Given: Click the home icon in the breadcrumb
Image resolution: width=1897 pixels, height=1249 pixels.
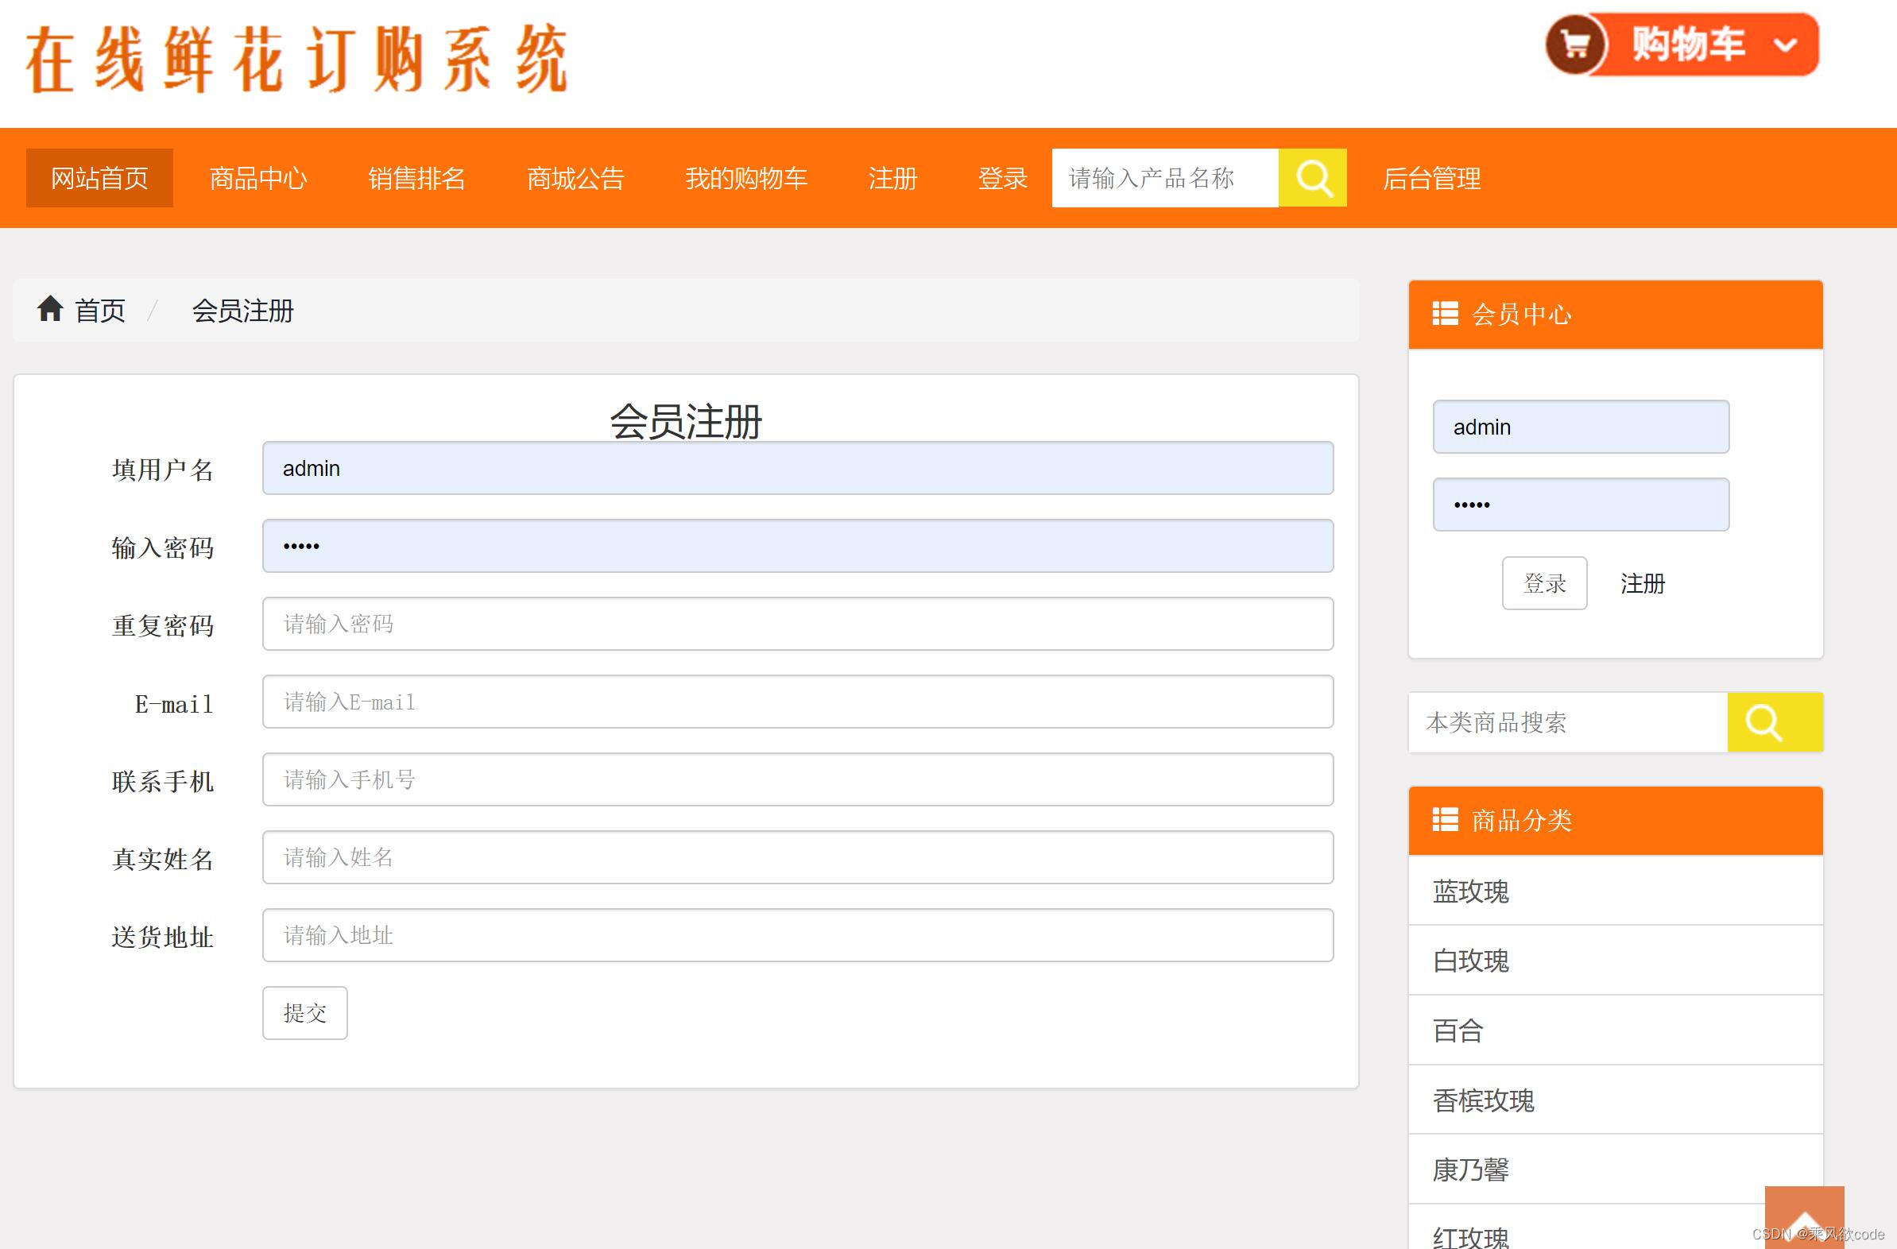Looking at the screenshot, I should click(x=49, y=310).
